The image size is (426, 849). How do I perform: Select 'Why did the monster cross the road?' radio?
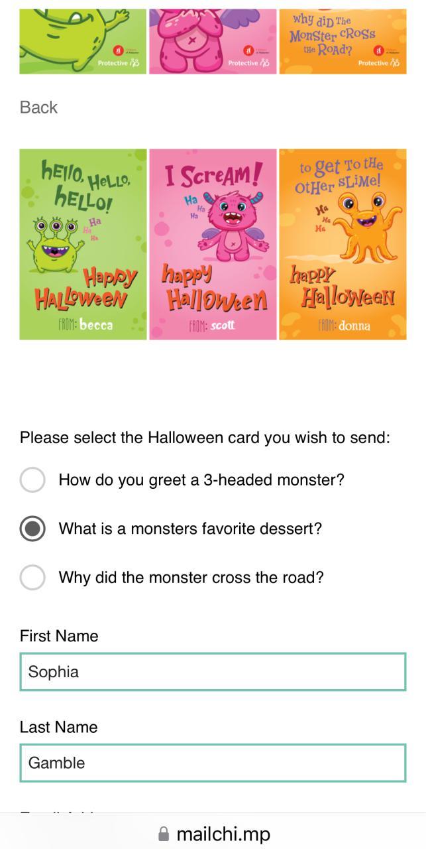click(x=32, y=577)
